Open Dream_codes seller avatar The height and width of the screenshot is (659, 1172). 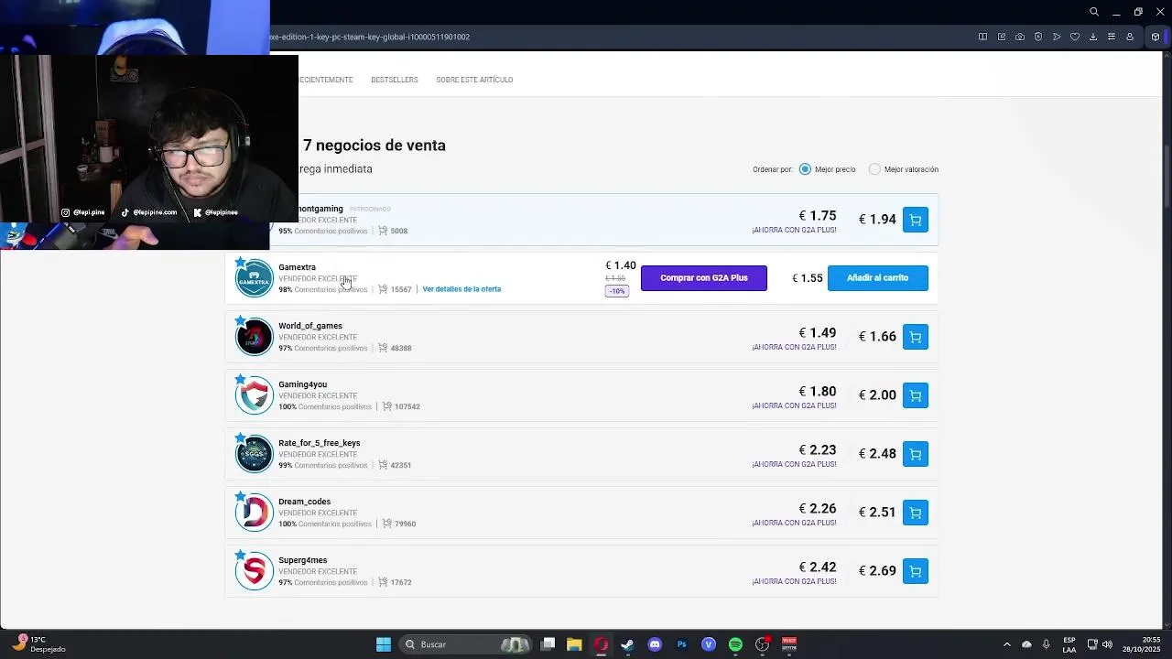(254, 513)
